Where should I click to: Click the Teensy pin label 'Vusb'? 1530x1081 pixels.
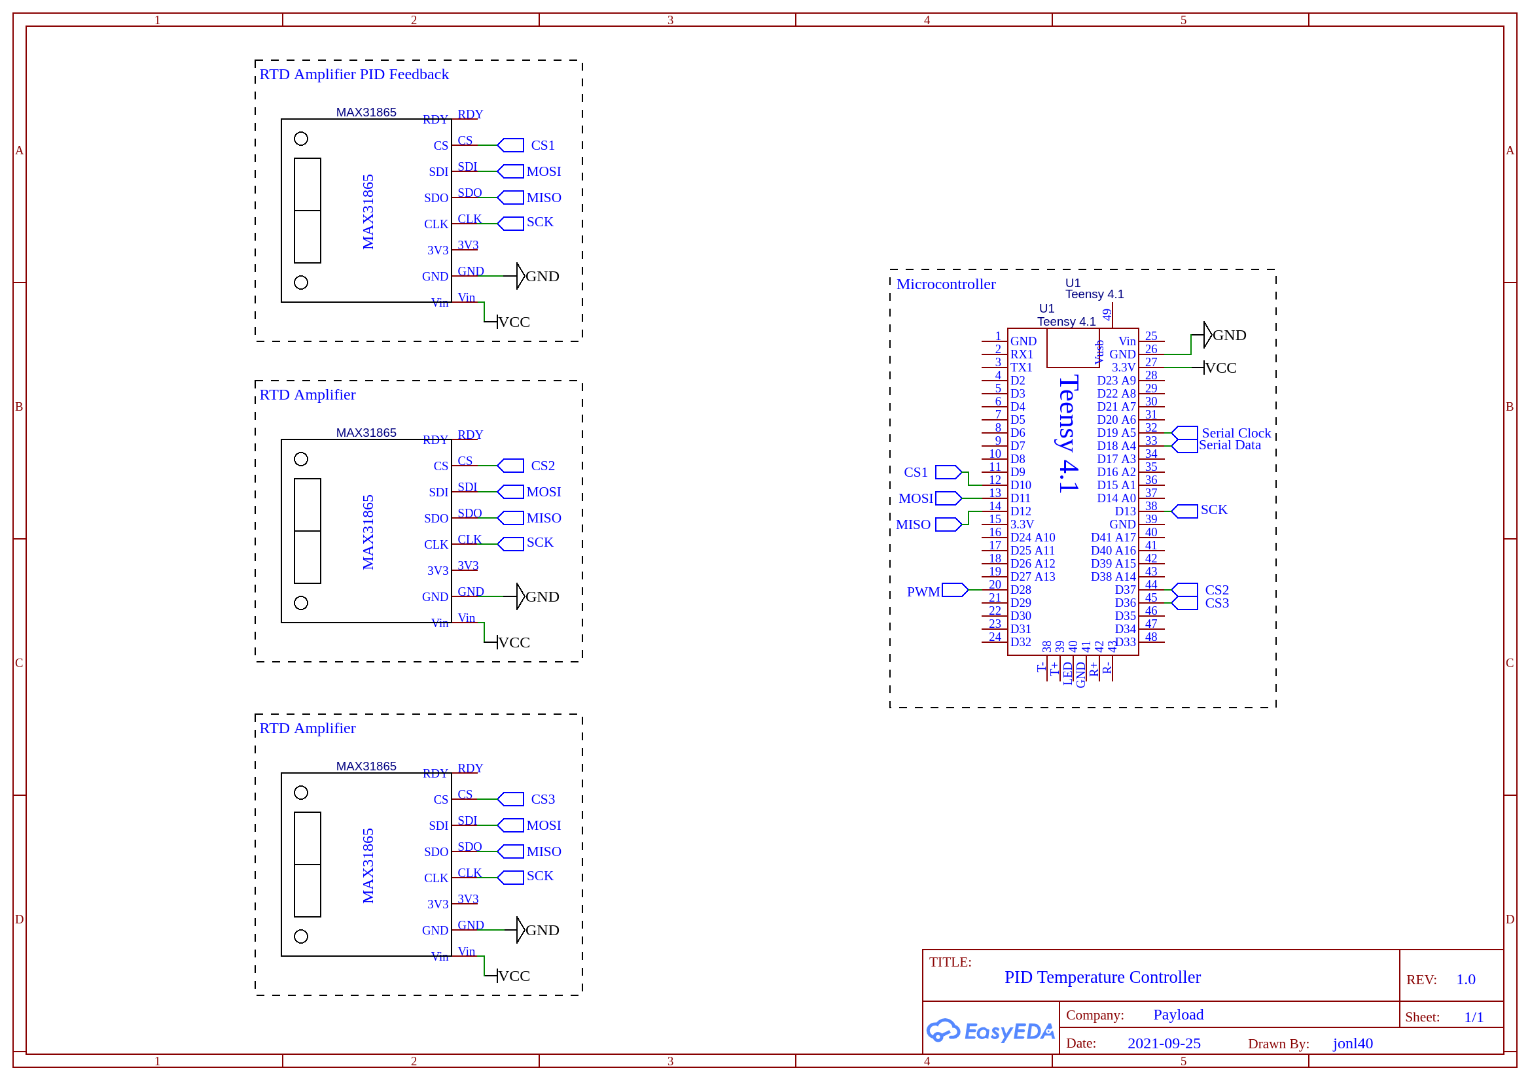(1099, 352)
